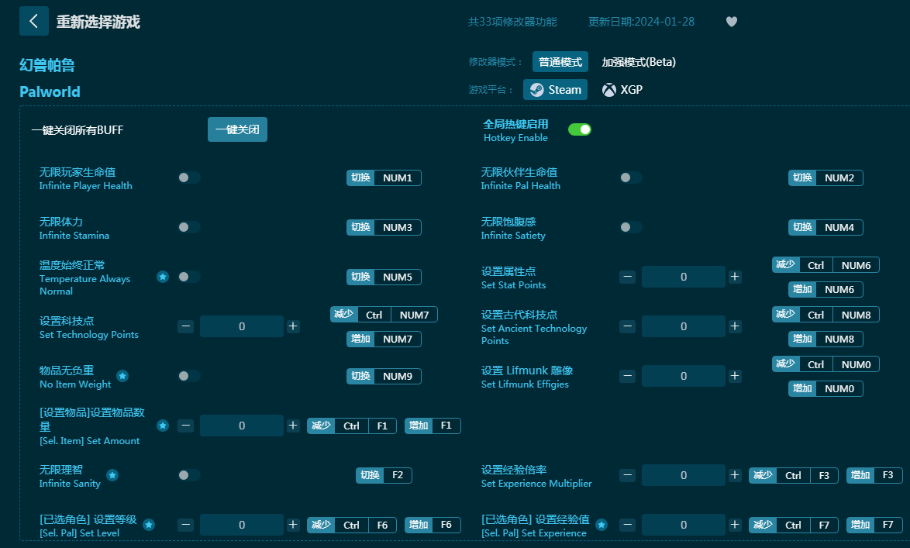This screenshot has width=910, height=548.
Task: Enable Infinite Satiety toggle
Action: [x=631, y=227]
